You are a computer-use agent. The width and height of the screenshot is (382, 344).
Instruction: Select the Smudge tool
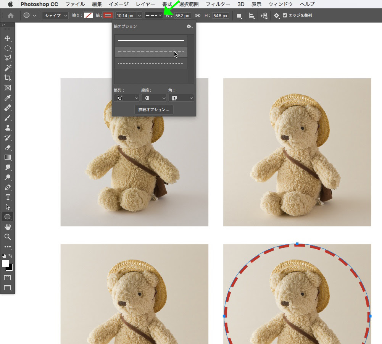pyautogui.click(x=8, y=167)
